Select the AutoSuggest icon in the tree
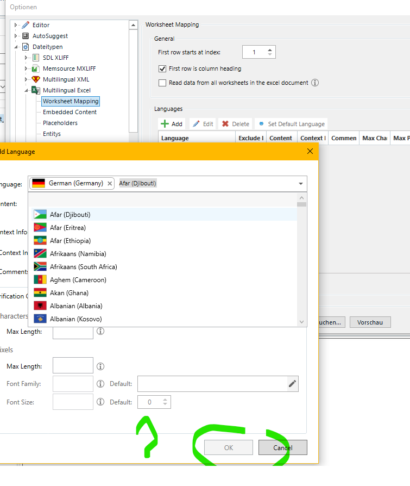 (x=26, y=36)
